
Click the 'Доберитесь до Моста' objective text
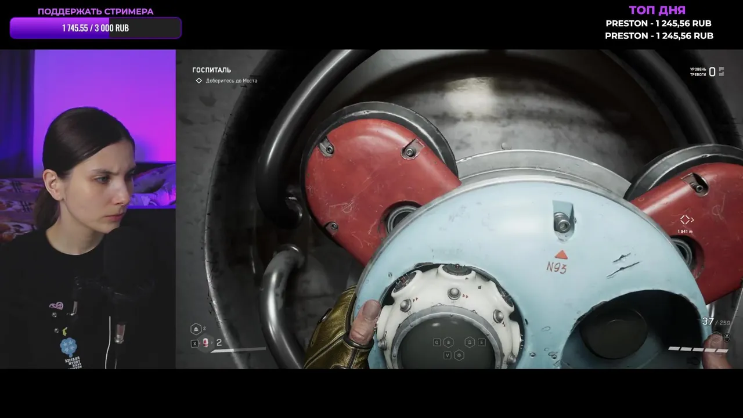tap(232, 81)
